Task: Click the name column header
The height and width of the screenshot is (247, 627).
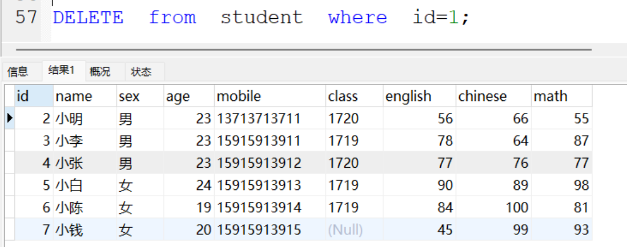Action: tap(84, 96)
